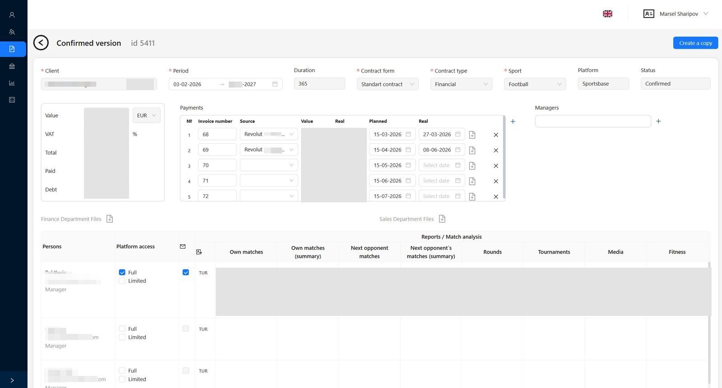Open the contacts group sidebar icon

click(x=12, y=32)
